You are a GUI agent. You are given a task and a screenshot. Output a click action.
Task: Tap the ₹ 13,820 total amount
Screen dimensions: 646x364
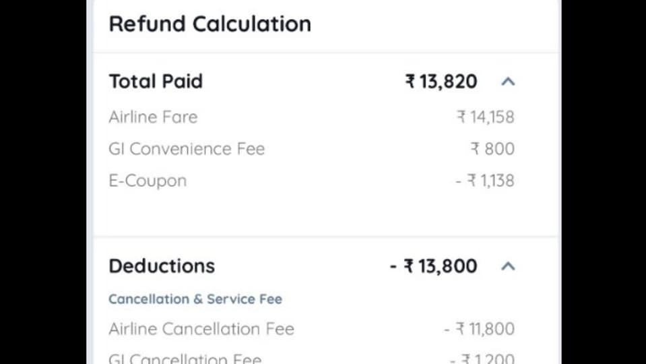pos(441,81)
